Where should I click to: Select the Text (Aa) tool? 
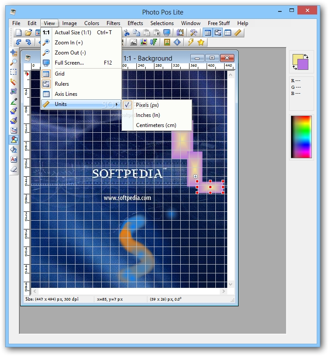coord(14,159)
